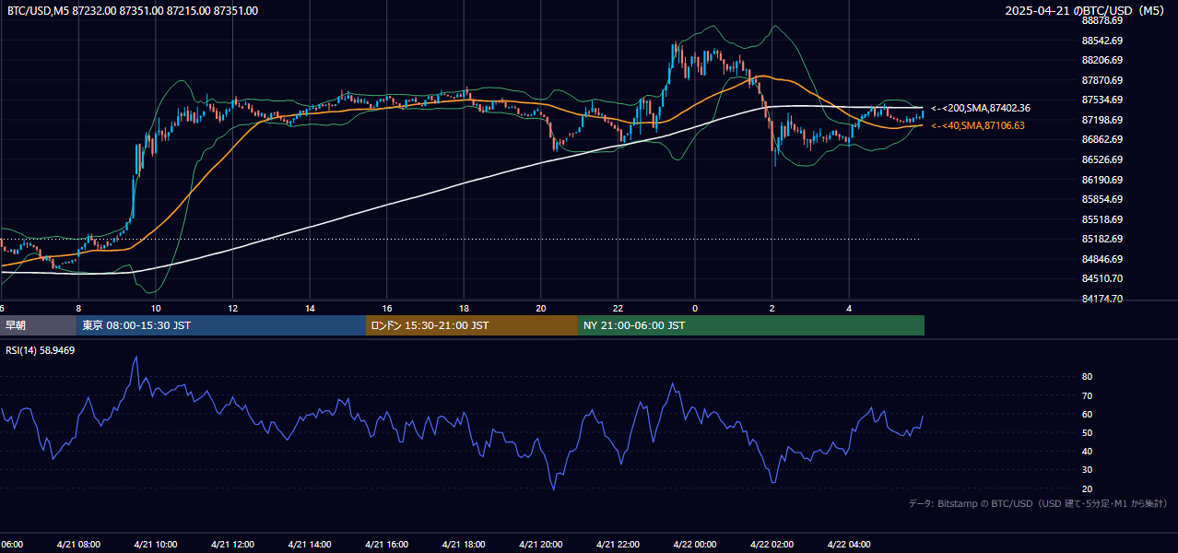Click the BTC/USD,M5 OHLC header text
This screenshot has height=553, width=1178.
tap(133, 11)
